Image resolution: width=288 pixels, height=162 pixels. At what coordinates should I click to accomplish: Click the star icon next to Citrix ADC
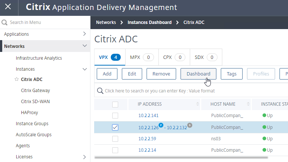point(17,79)
